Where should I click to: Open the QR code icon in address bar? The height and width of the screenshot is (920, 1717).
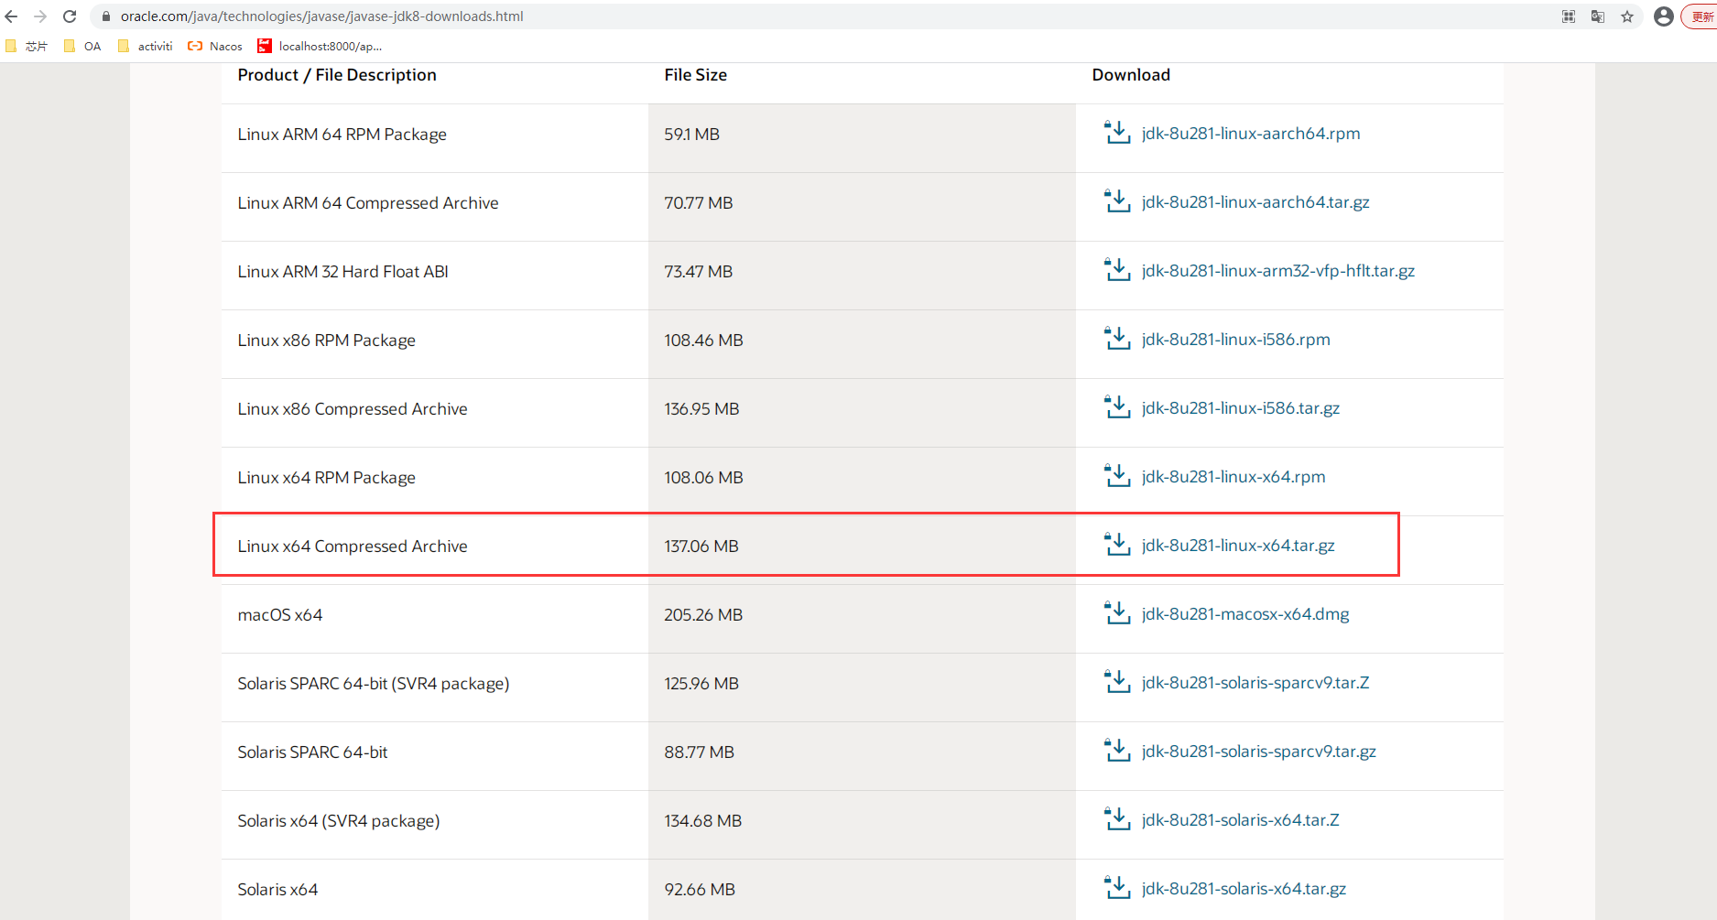[x=1569, y=16]
